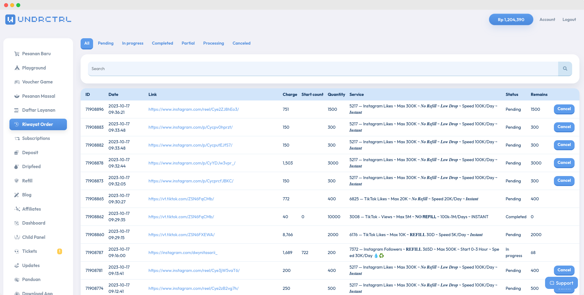Open the Support chat bubble icon
This screenshot has width=584, height=295.
click(x=551, y=283)
